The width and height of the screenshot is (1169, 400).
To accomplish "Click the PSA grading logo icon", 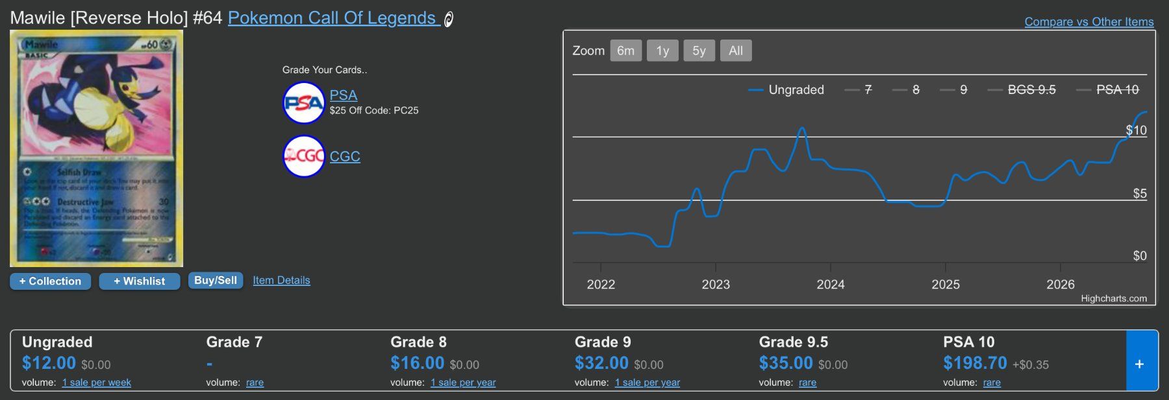I will pyautogui.click(x=304, y=103).
